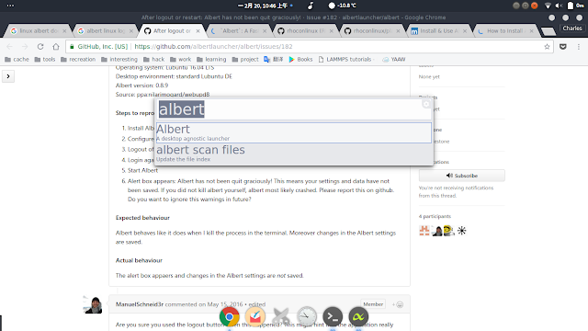Add emoji reaction to ManuelSchneid3r's comment

(398, 304)
